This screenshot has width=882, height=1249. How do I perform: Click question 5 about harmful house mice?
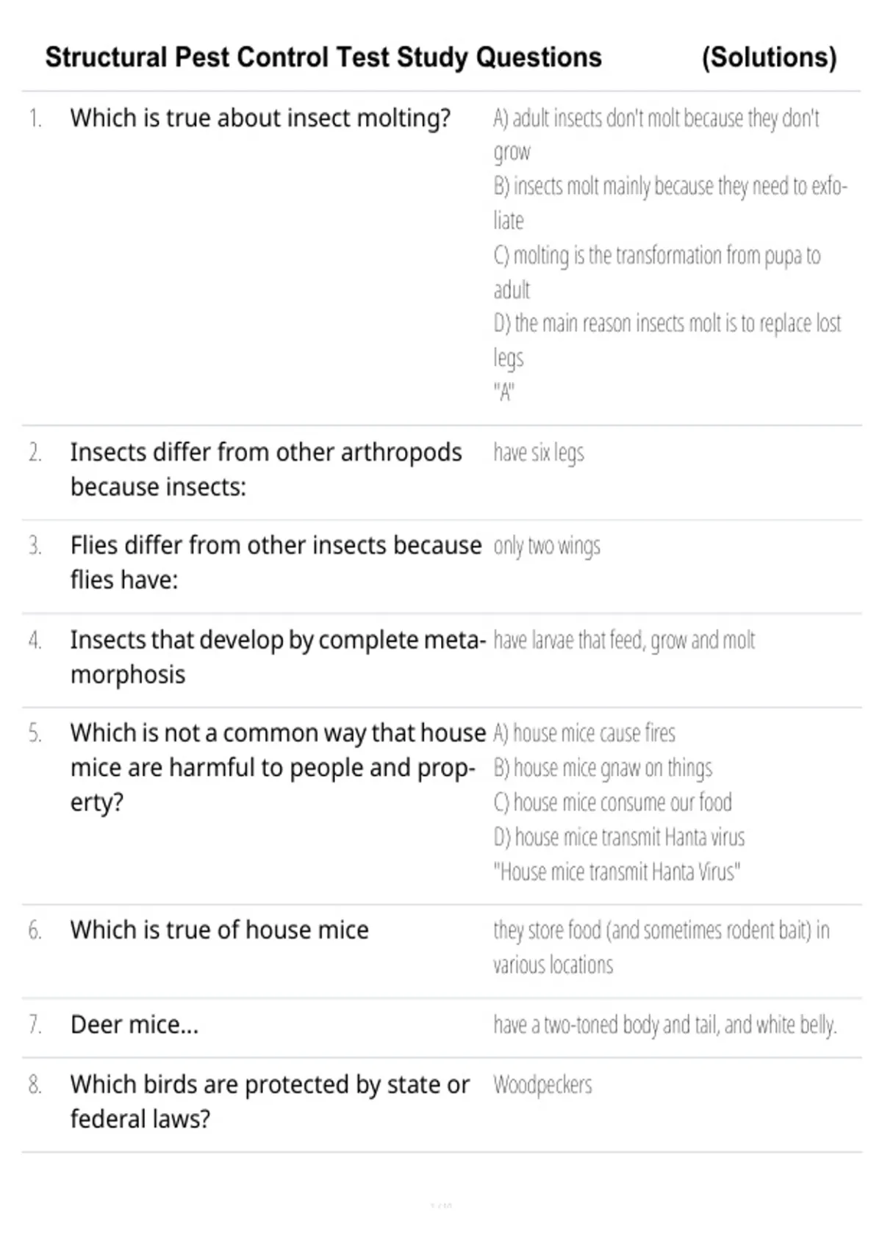coord(277,767)
